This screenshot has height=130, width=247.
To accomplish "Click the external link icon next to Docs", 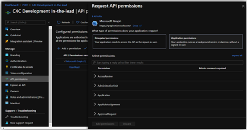I will (140, 26).
